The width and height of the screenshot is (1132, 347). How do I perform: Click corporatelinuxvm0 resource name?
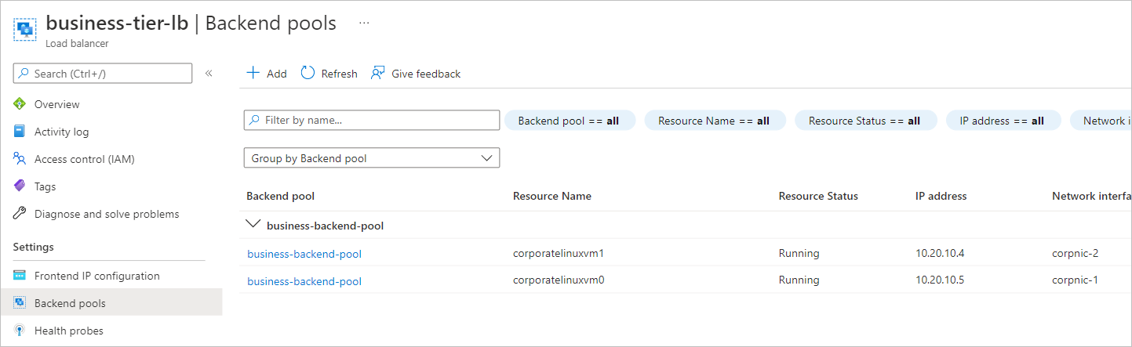tap(559, 280)
